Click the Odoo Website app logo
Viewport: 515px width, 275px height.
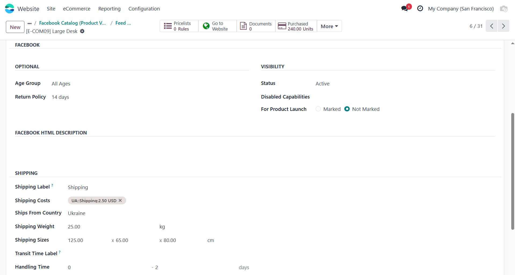[10, 9]
